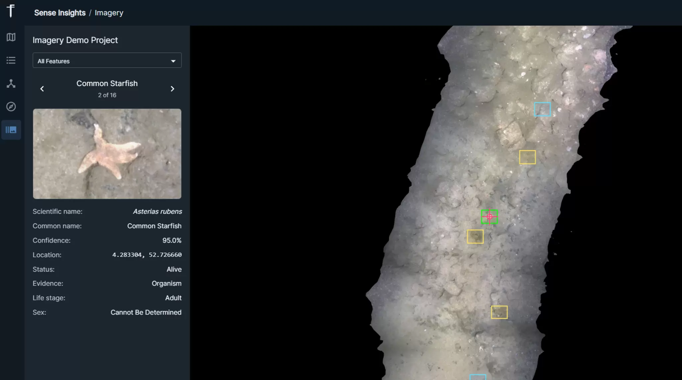Select the yellow box just below the green marker

(475, 237)
